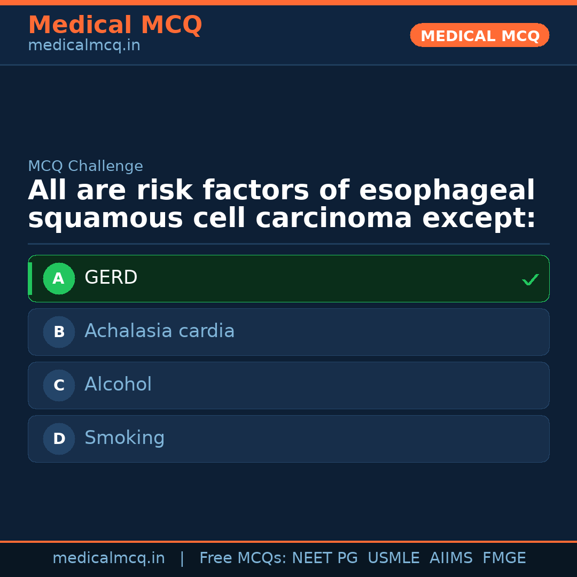577x577 pixels.
Task: Open medicalmcq.in link in the footer
Action: tap(108, 558)
